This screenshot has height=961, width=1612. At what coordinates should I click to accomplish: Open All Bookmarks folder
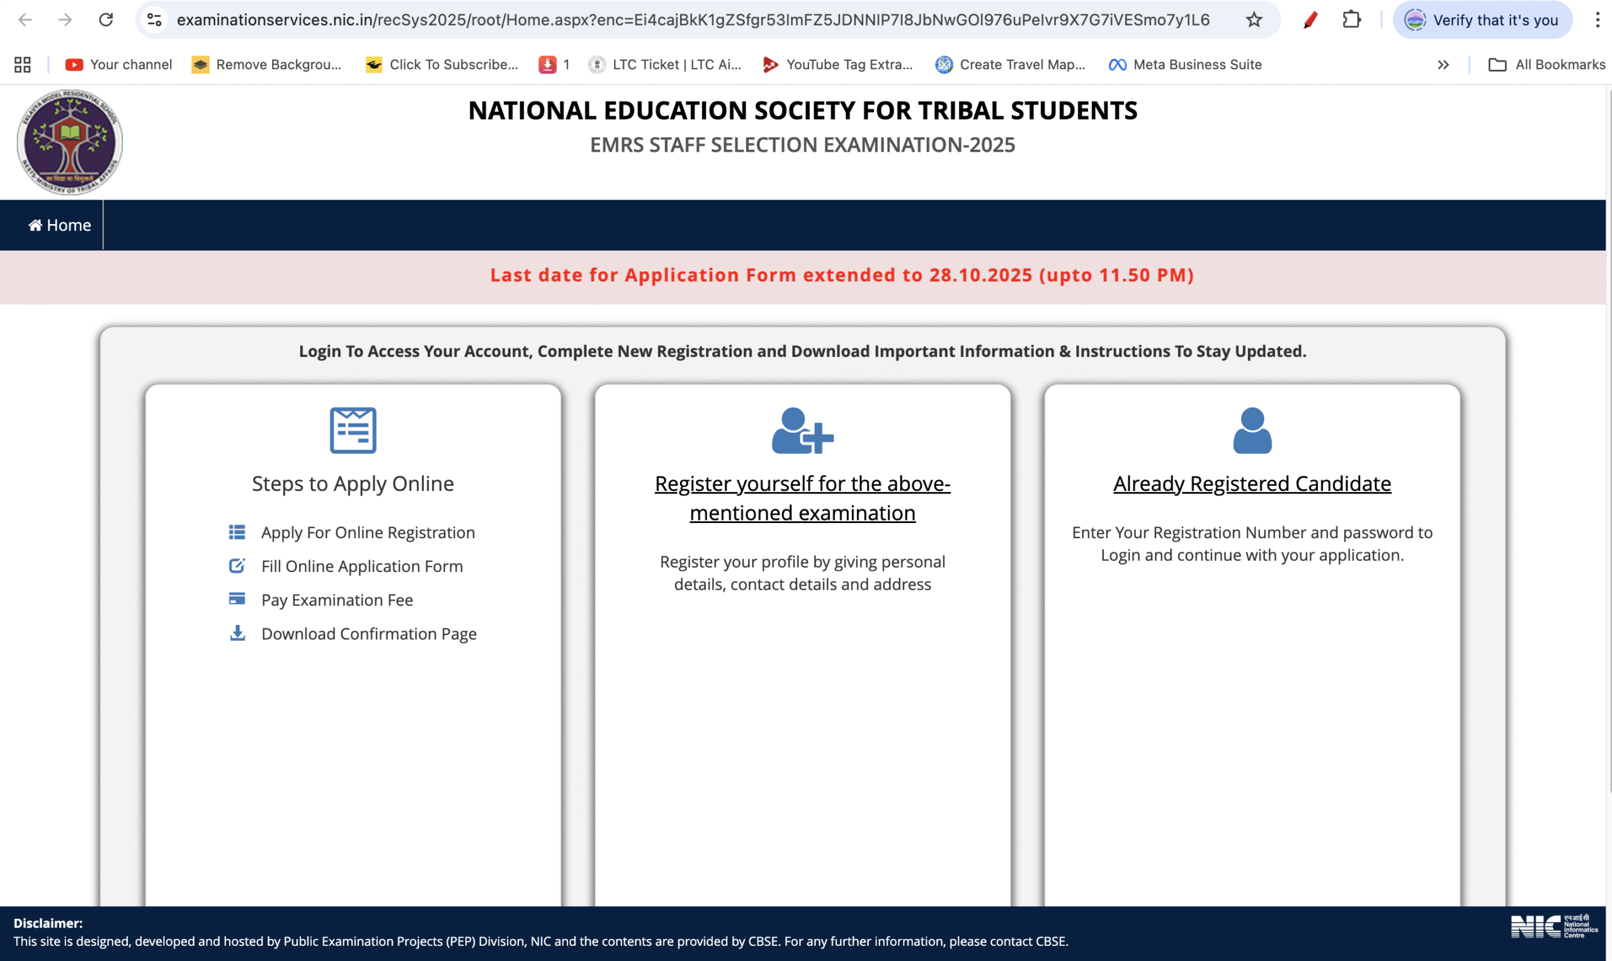(1547, 65)
